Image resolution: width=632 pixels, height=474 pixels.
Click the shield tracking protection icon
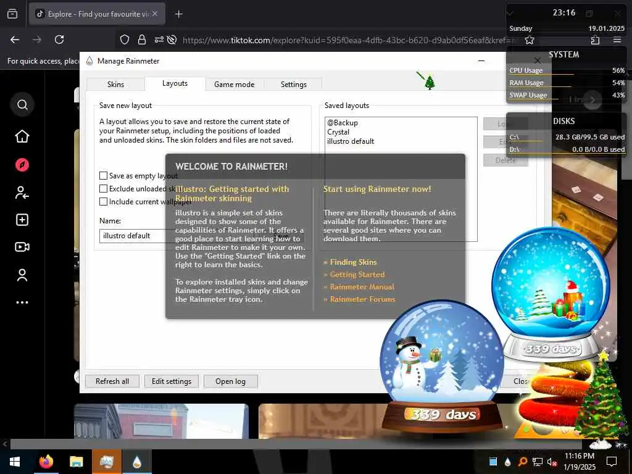click(125, 39)
